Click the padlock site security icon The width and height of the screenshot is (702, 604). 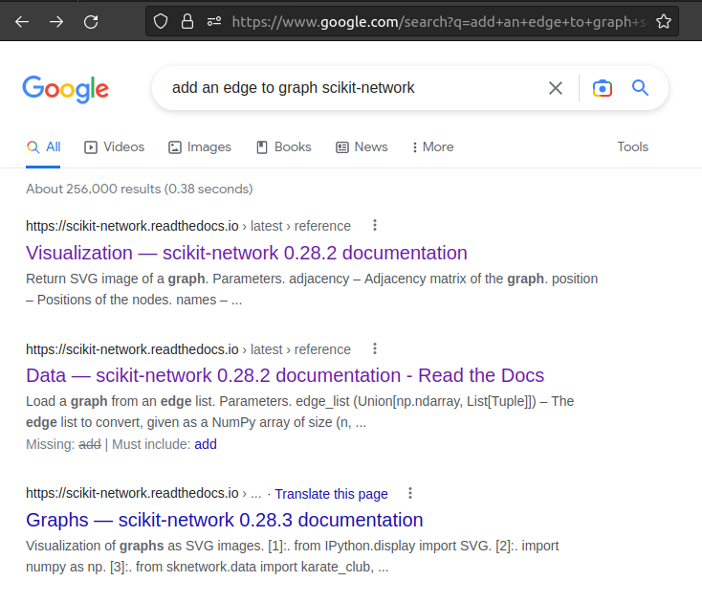click(x=187, y=21)
